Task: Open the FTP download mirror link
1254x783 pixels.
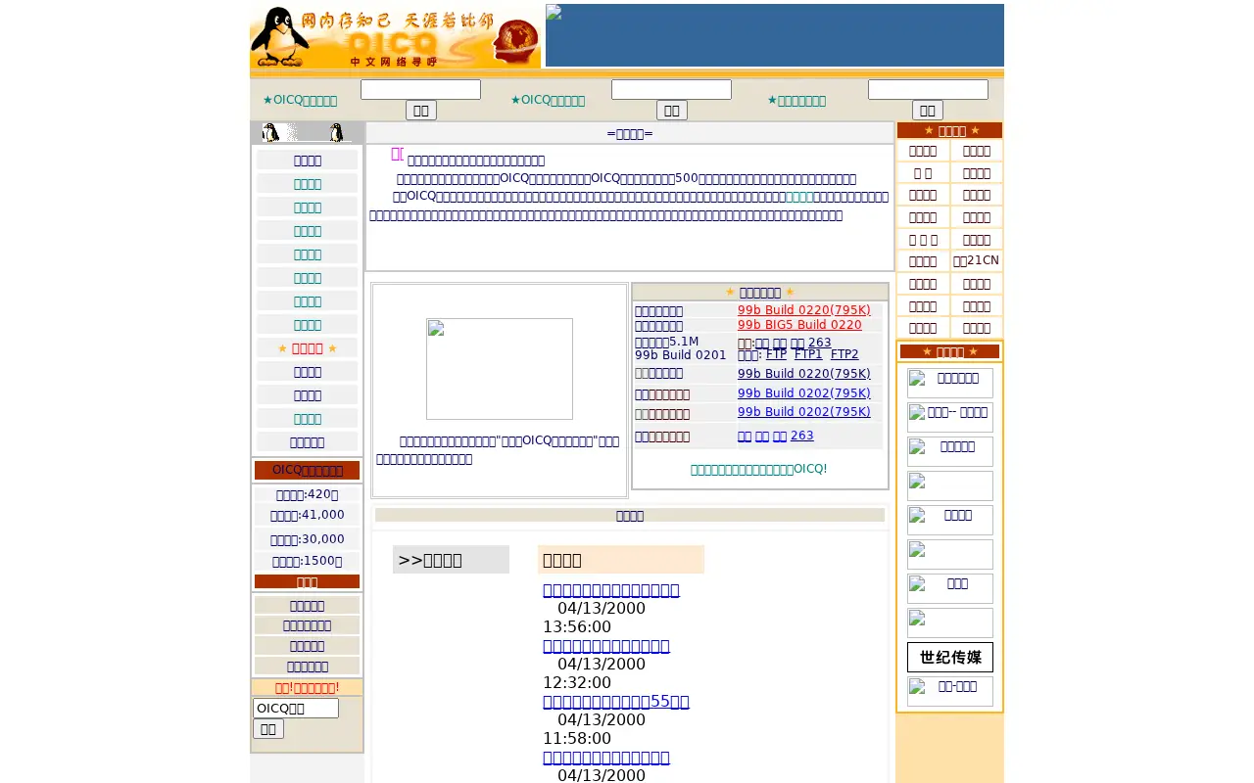Action: point(776,354)
